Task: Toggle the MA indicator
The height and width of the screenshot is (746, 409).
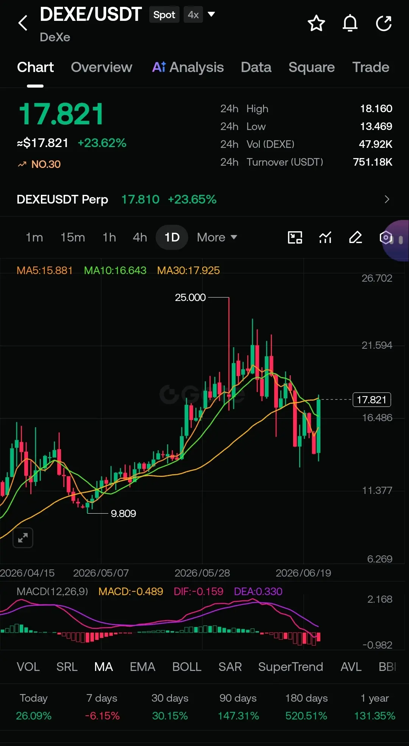Action: coord(104,667)
